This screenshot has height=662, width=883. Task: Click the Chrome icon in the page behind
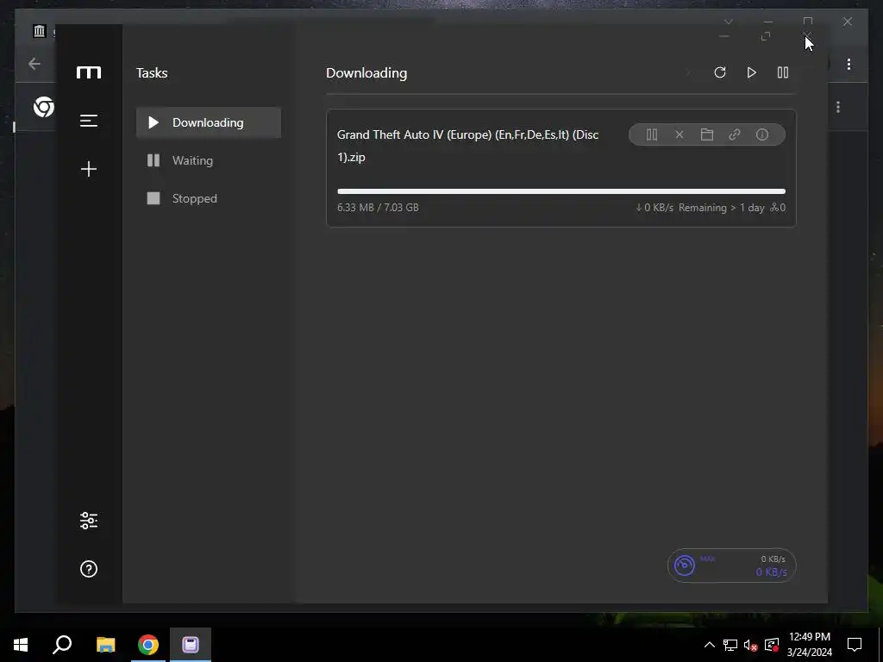(43, 107)
